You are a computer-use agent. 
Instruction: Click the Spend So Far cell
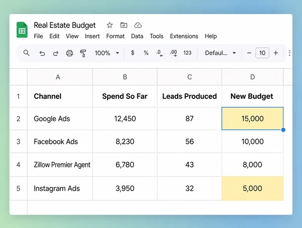(125, 96)
